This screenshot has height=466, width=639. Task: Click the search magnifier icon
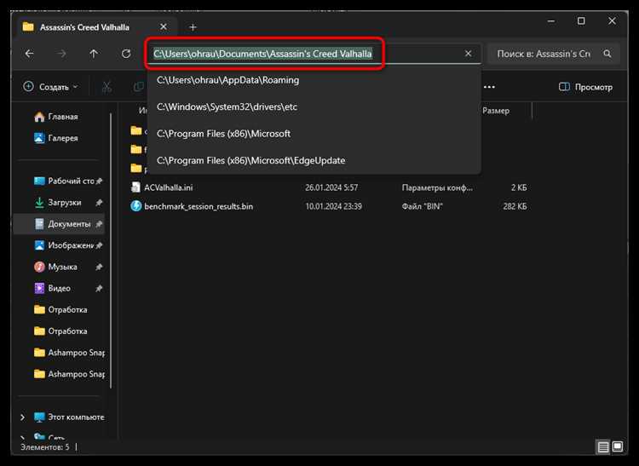tap(607, 54)
